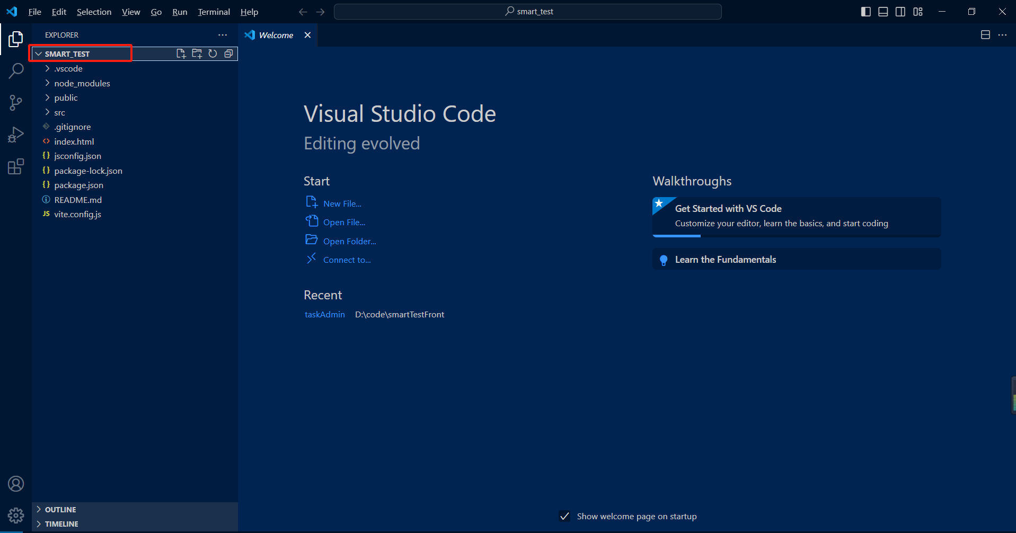The width and height of the screenshot is (1016, 533).
Task: Refresh the explorer file tree
Action: click(213, 54)
